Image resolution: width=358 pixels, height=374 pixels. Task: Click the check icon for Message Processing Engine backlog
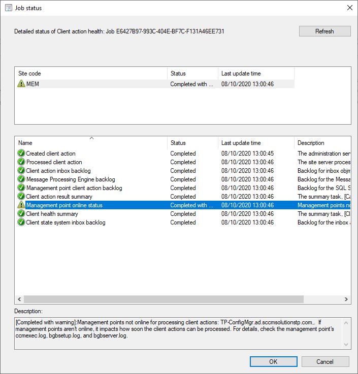[21, 179]
